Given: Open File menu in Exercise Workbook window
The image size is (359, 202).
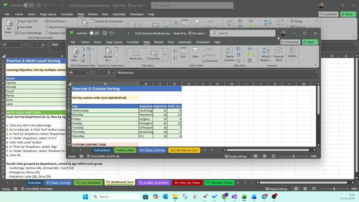Looking at the screenshot, I should (x=73, y=42).
